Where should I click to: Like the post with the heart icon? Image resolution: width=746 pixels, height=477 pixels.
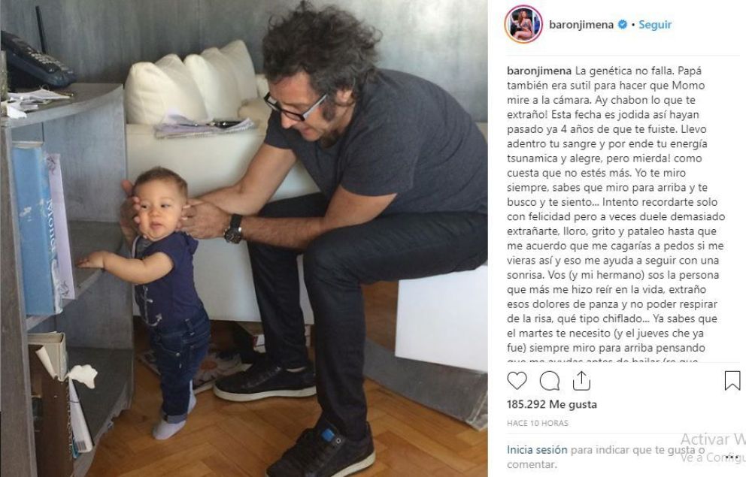[x=517, y=381]
